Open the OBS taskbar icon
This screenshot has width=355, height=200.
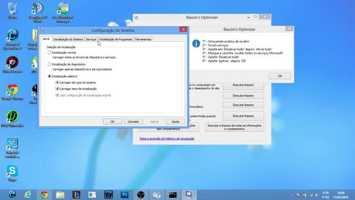tap(140, 195)
